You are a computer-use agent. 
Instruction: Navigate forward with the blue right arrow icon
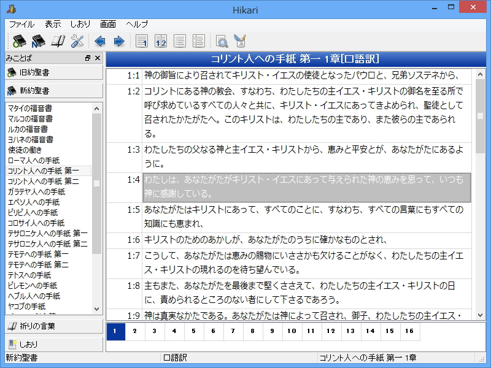point(119,40)
